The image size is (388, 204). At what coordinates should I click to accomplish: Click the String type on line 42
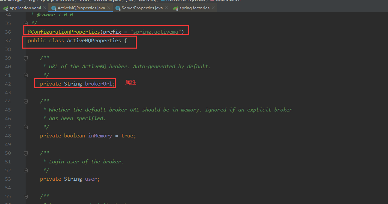coord(73,84)
